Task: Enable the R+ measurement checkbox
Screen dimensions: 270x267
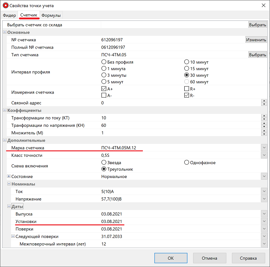Action: (187, 89)
